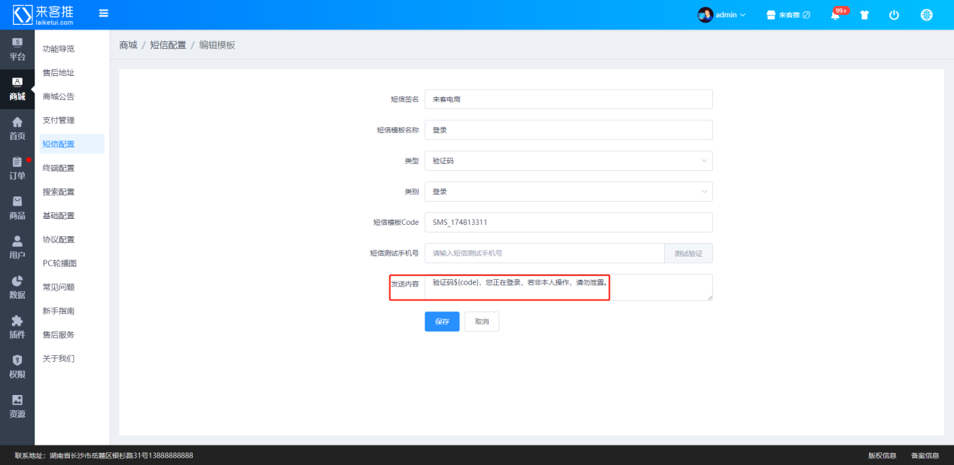Open the 来客推 store link in header
The width and height of the screenshot is (954, 465).
[x=788, y=15]
